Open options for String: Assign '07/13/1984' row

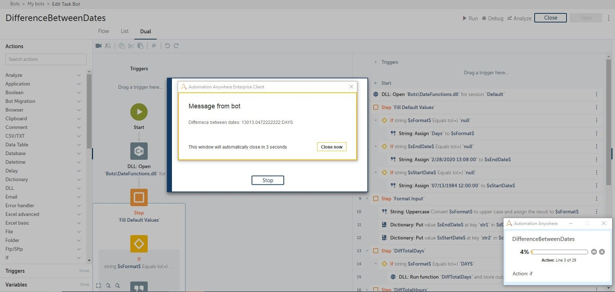[x=597, y=185]
